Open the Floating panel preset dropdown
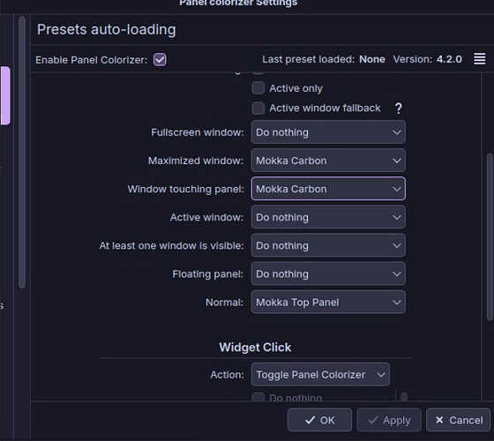This screenshot has width=494, height=441. point(328,273)
